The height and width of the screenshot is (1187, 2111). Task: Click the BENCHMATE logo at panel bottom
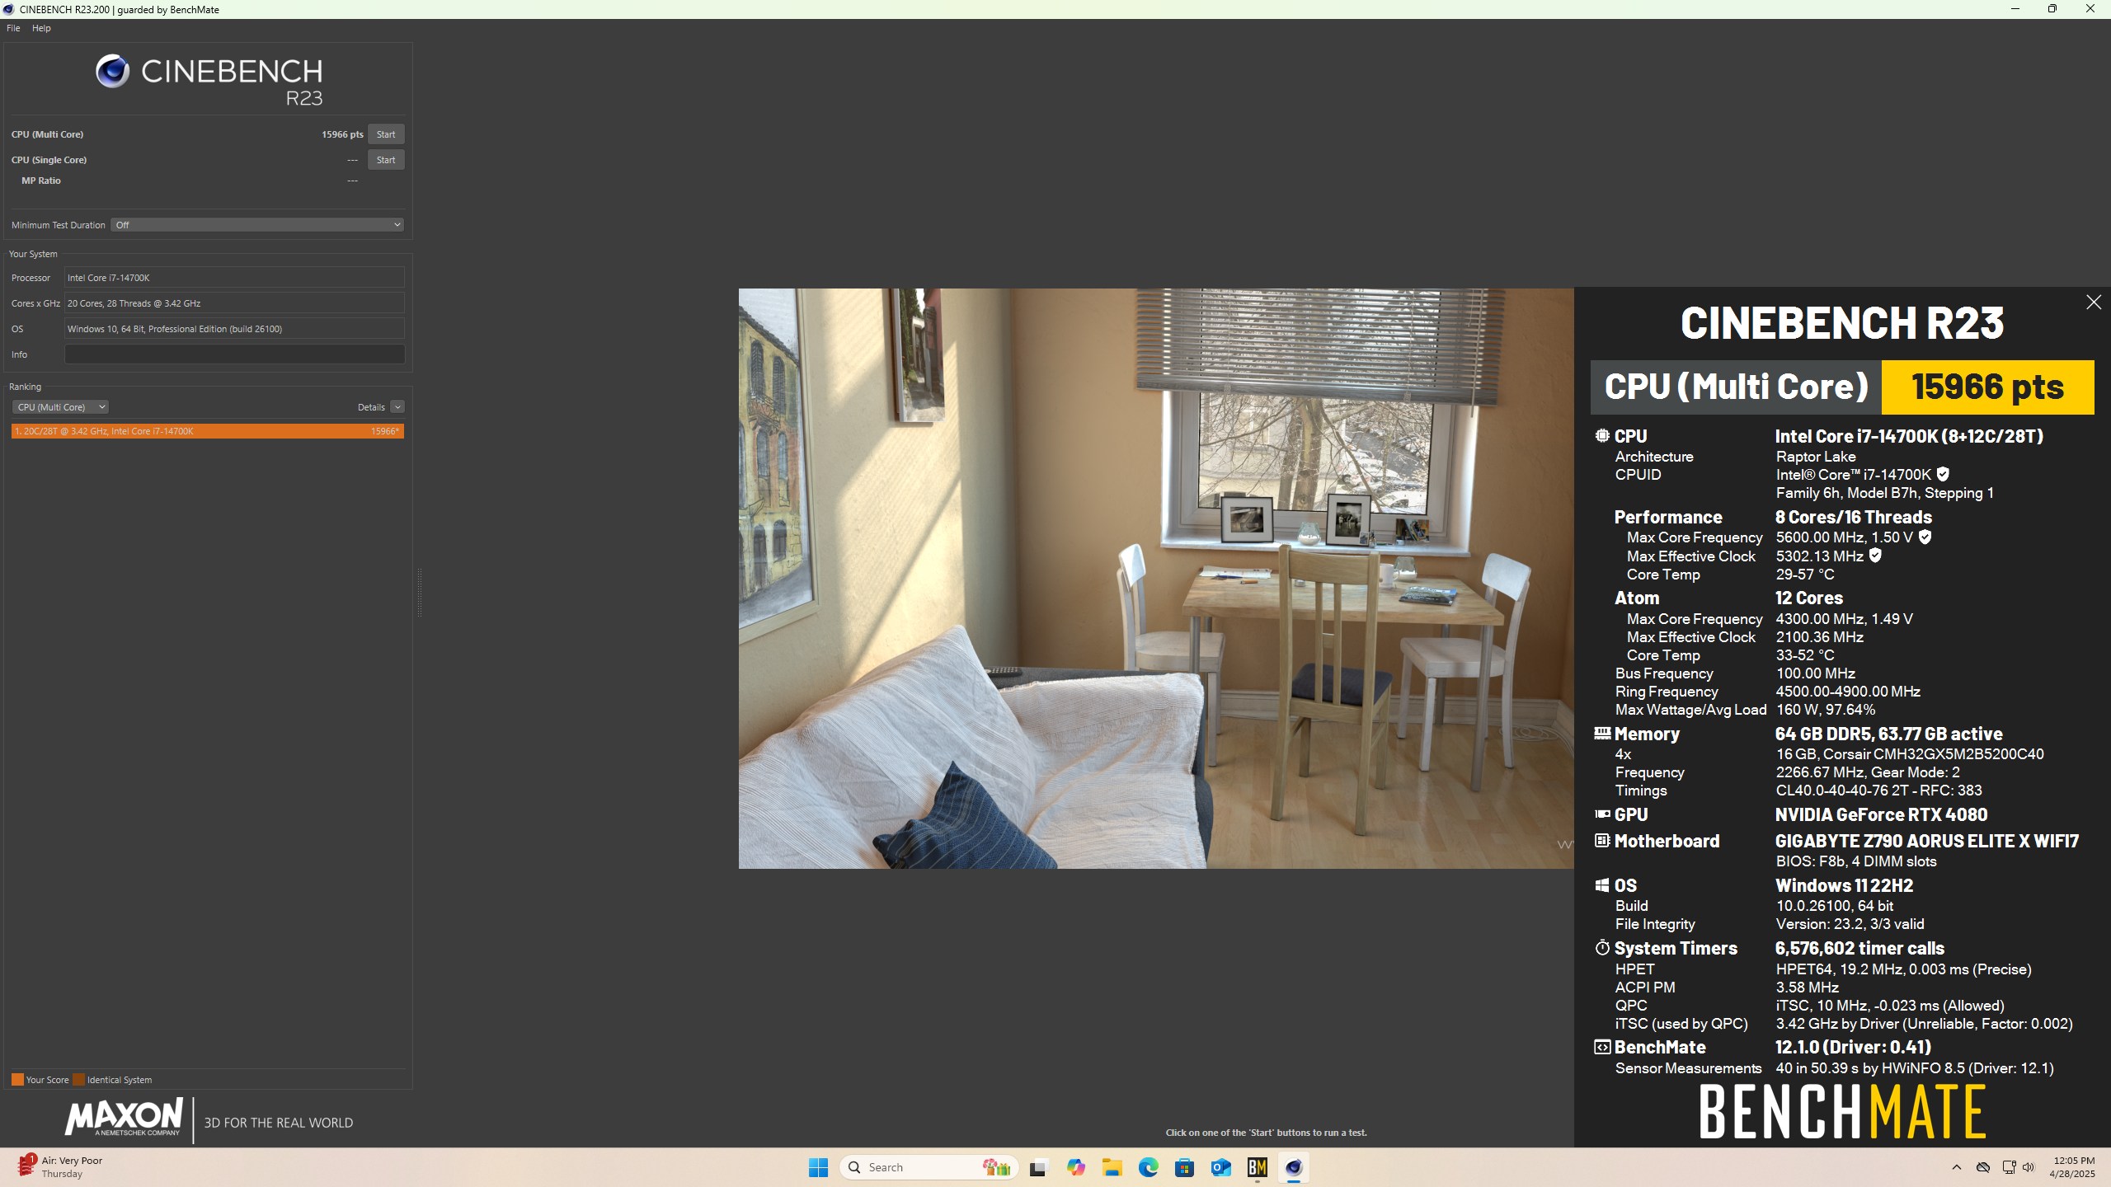pos(1842,1111)
